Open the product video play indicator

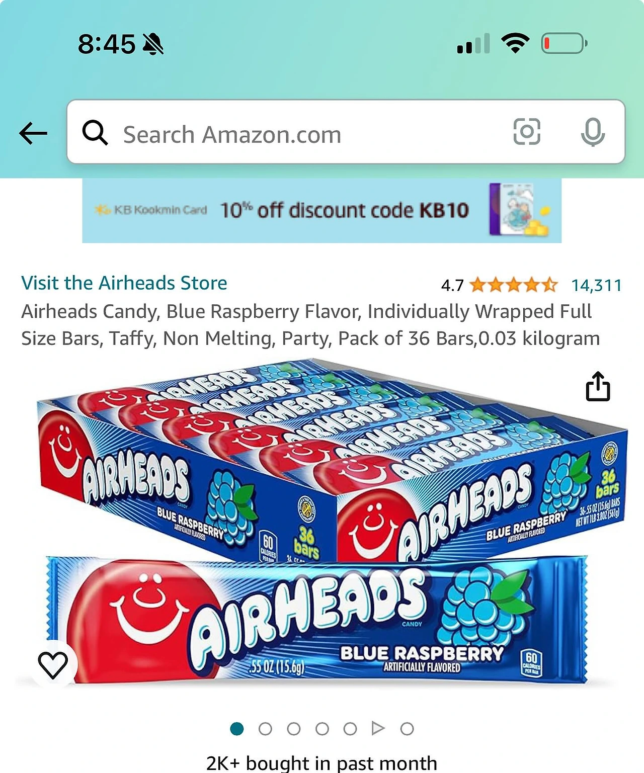pos(378,728)
